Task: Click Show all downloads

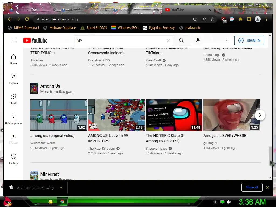Action: pyautogui.click(x=252, y=187)
